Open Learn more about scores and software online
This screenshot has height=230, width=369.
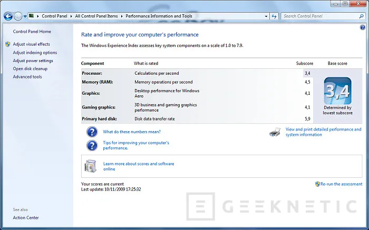pos(139,166)
